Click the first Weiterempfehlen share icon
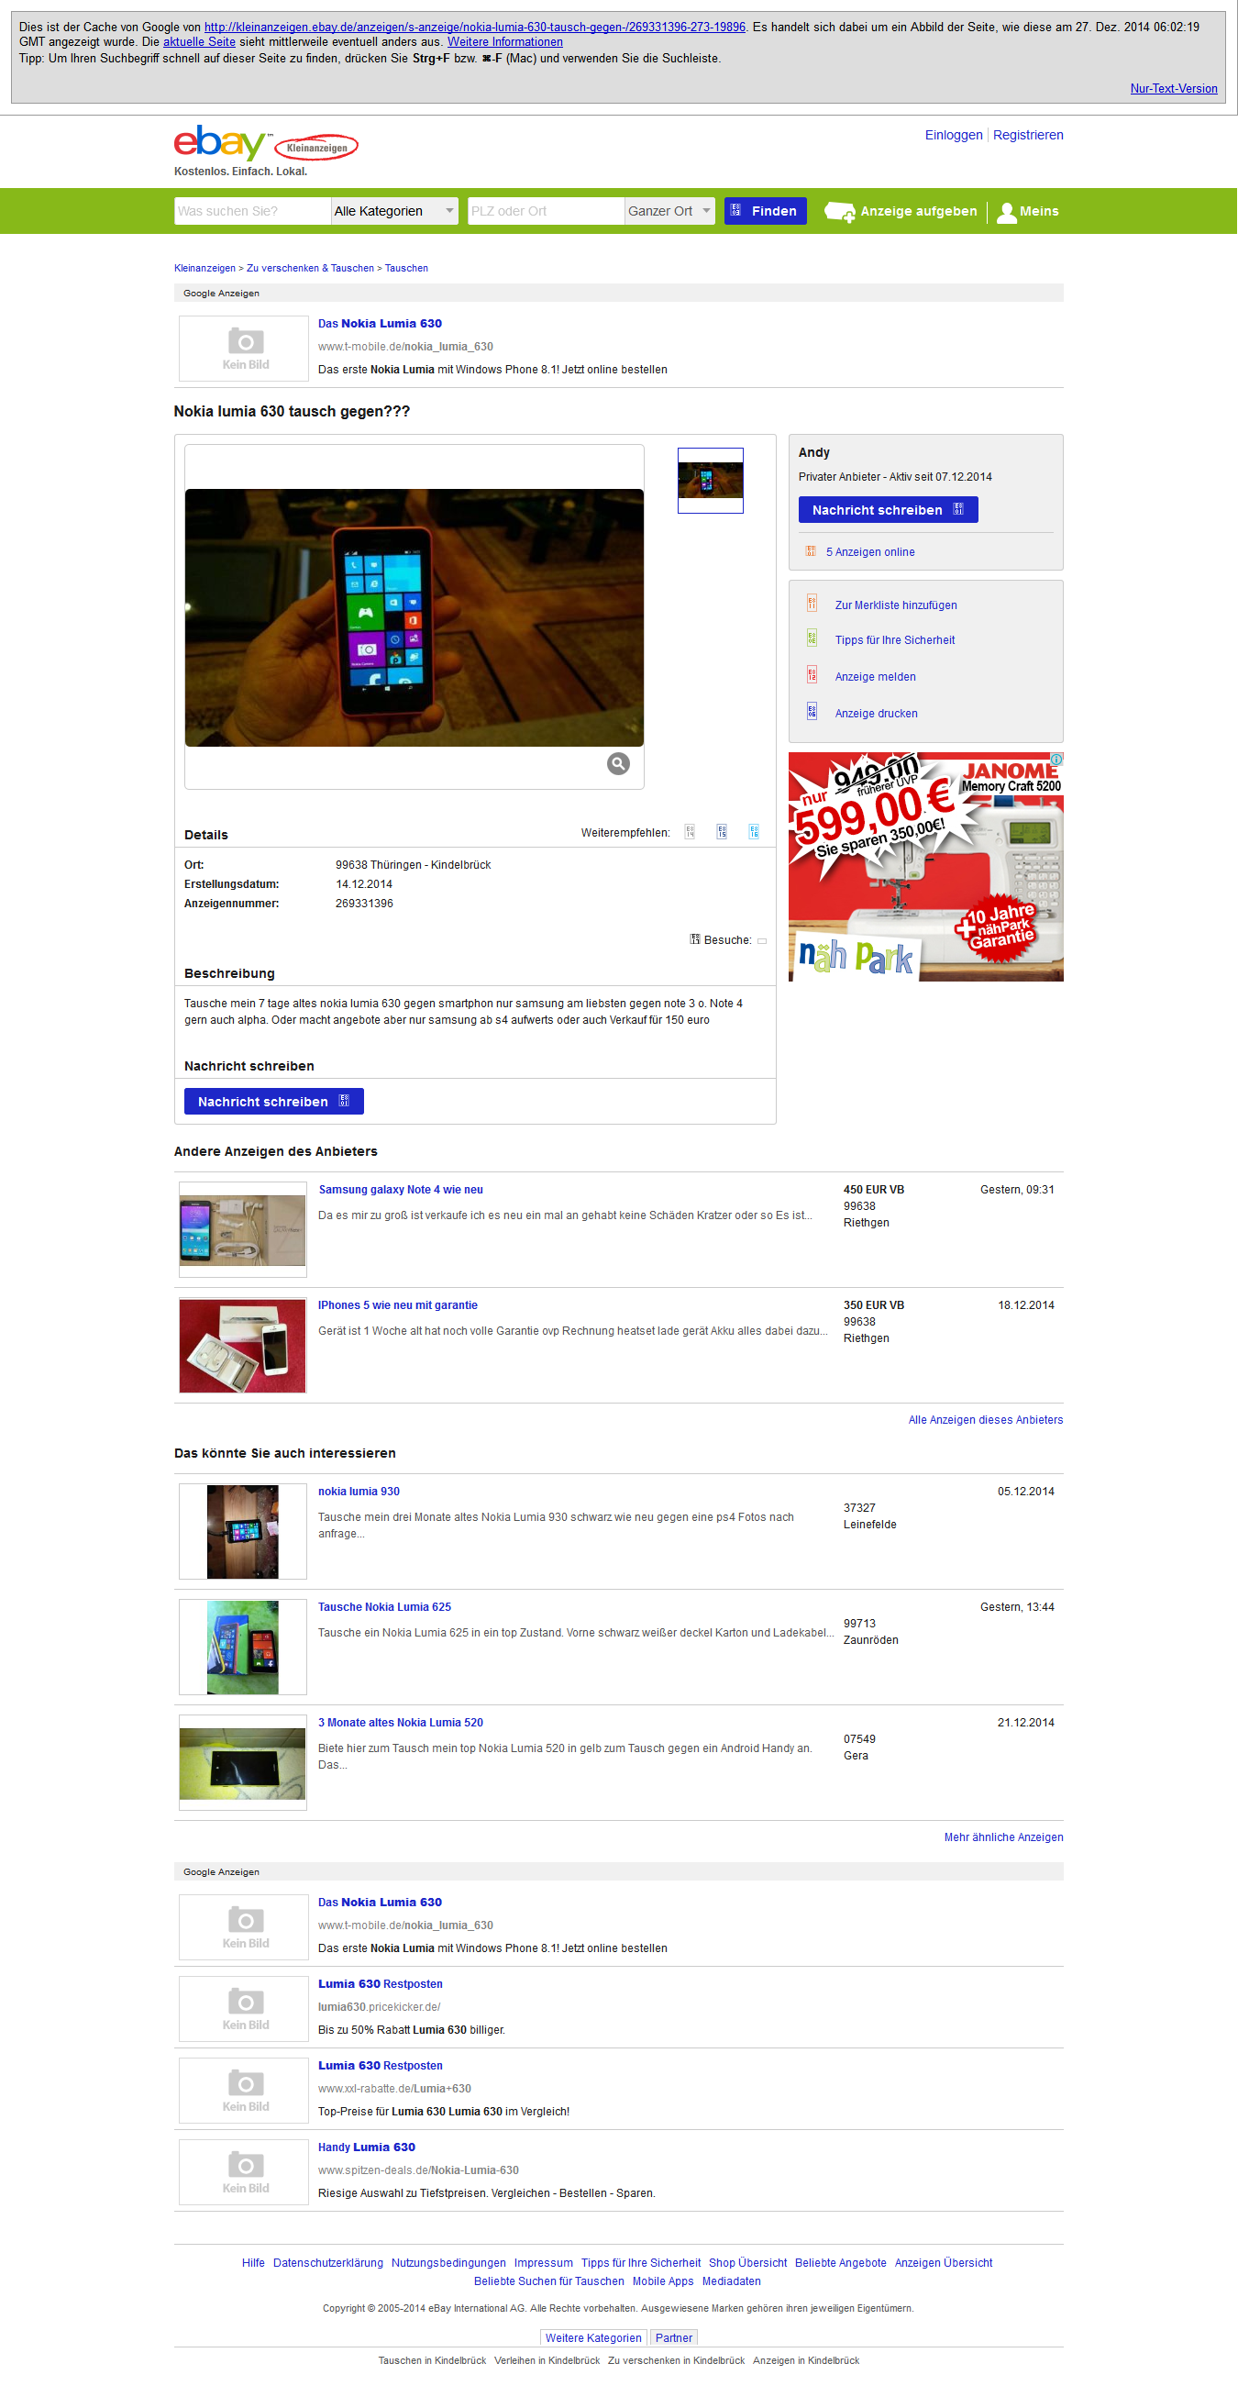1238x2397 pixels. [x=690, y=832]
